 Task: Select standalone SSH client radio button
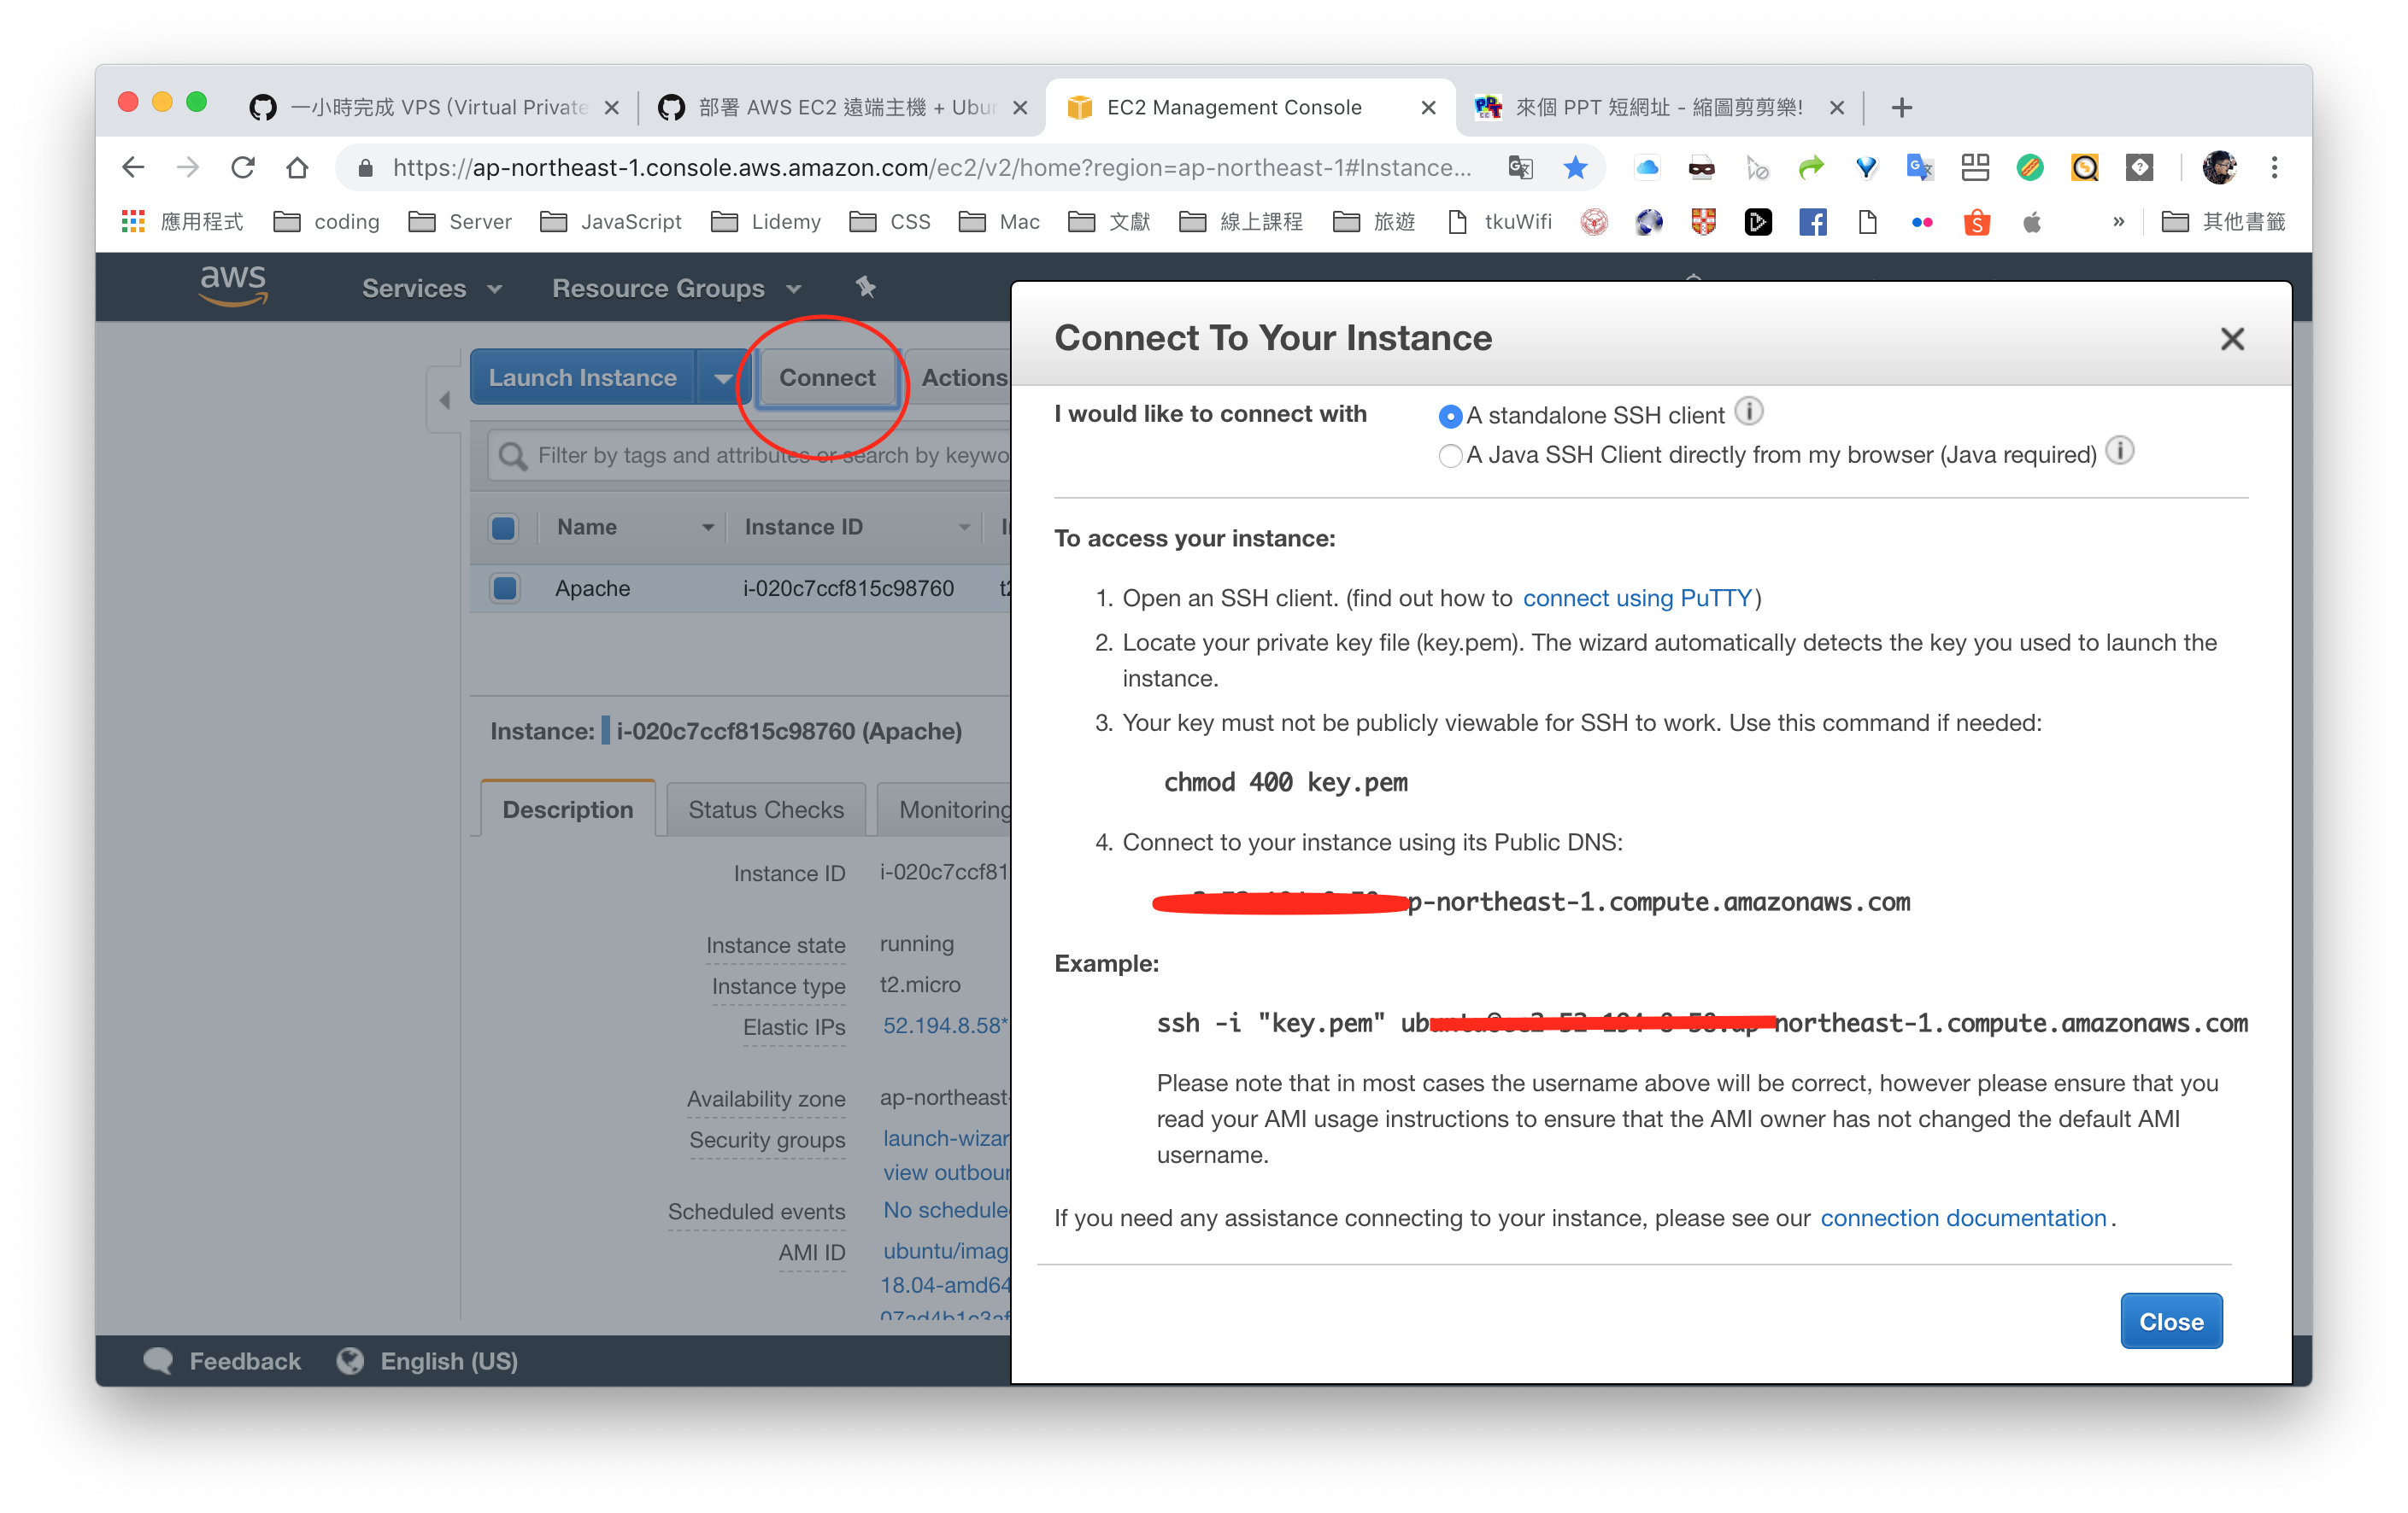[1451, 415]
